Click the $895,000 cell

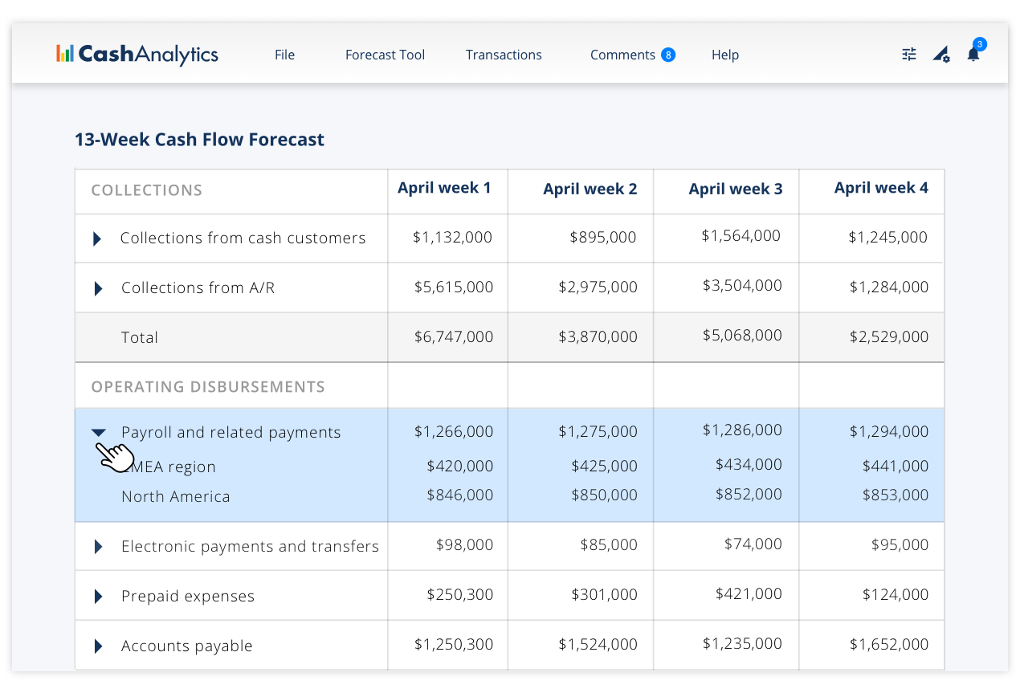[x=603, y=237]
